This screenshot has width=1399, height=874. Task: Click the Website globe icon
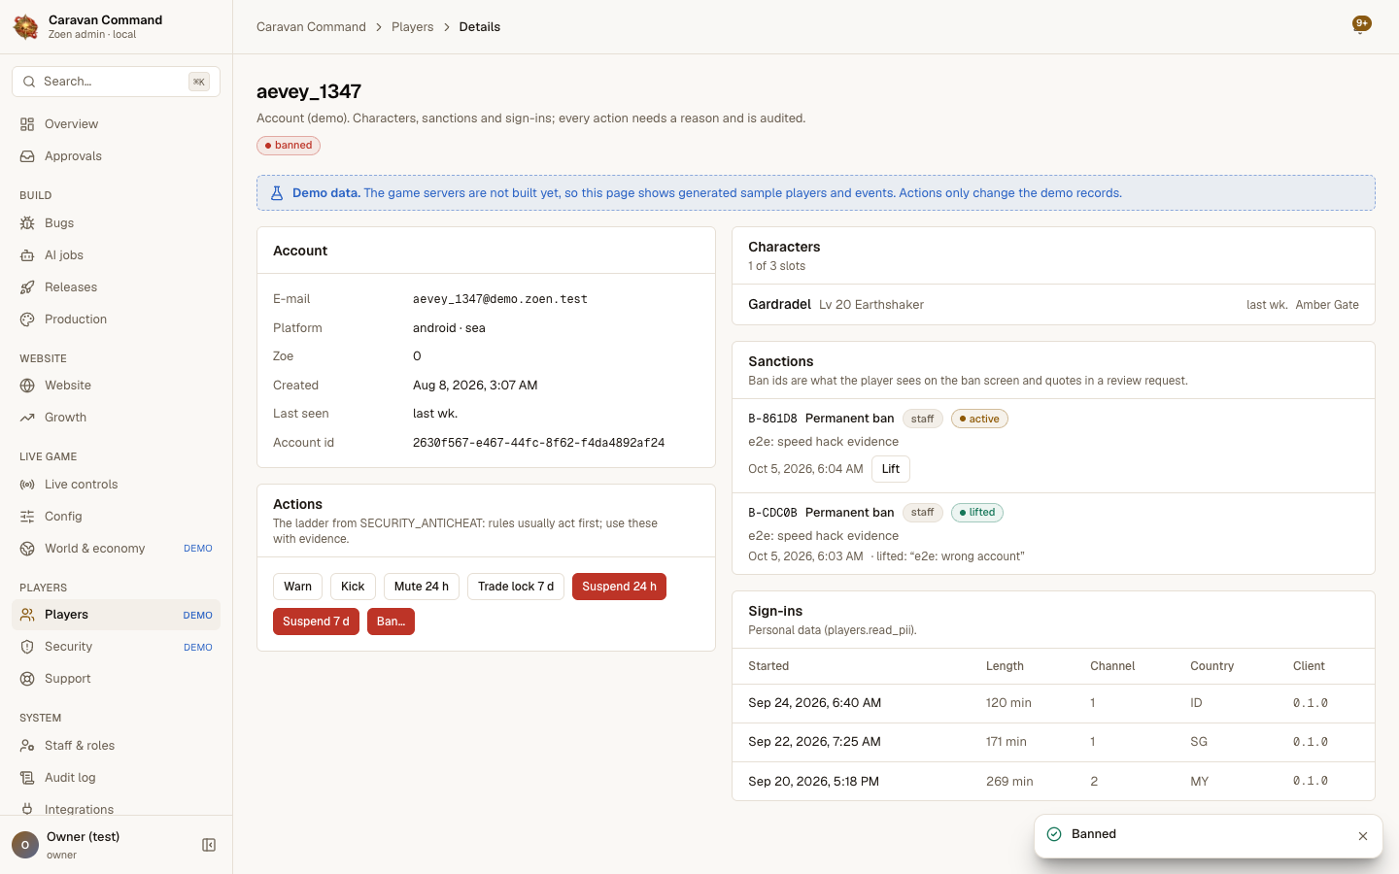27,386
